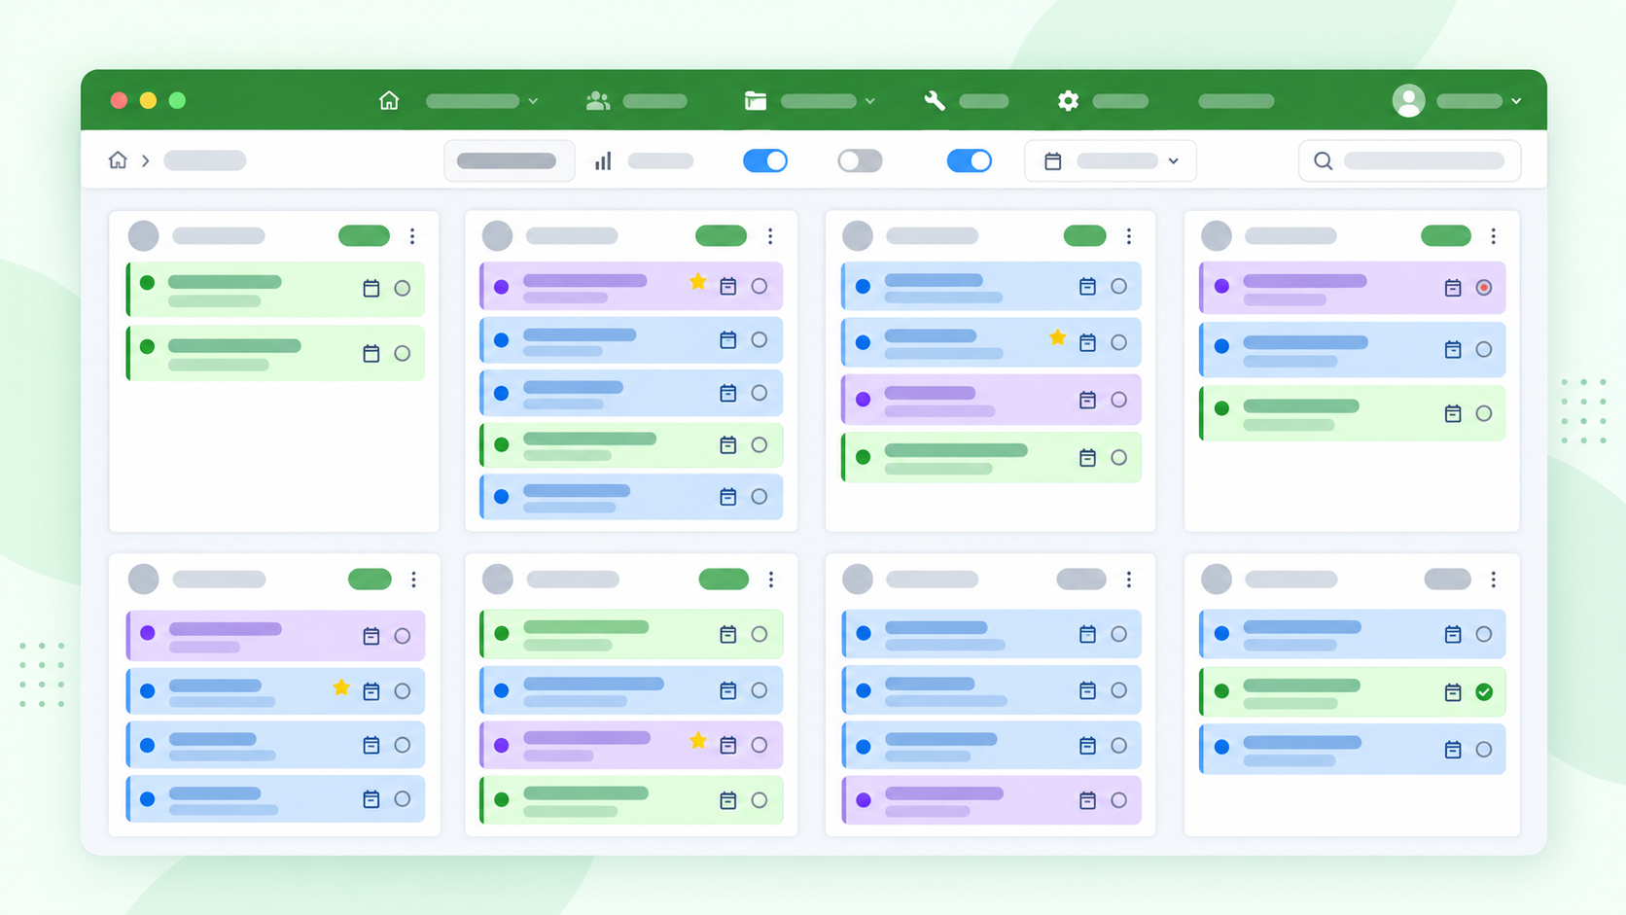Click the green dot in the top-left card's first row

(148, 283)
